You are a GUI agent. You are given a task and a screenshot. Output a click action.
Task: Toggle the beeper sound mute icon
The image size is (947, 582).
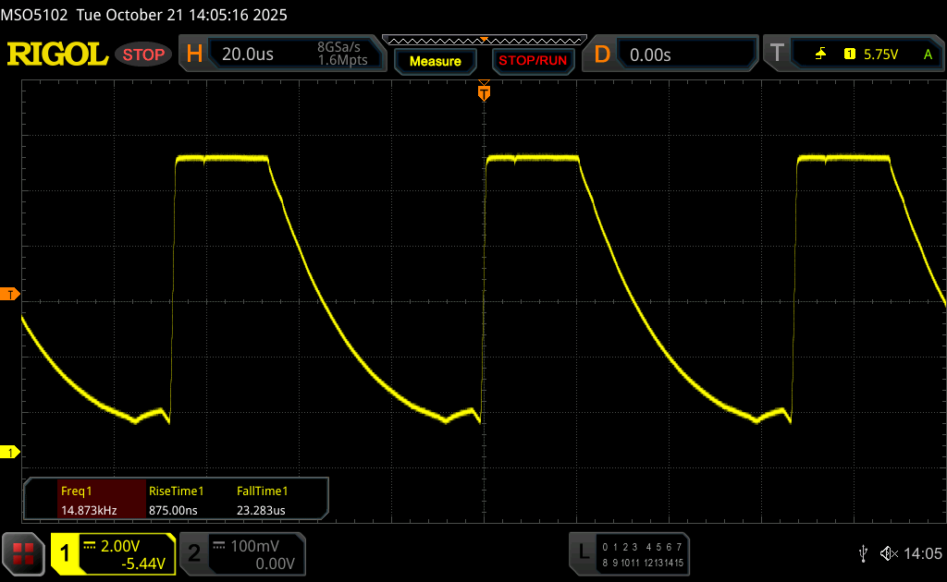[x=889, y=552]
